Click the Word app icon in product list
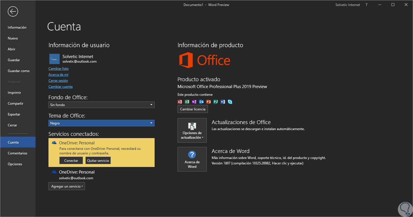Screen dimensions: 413x217 coord(223,101)
